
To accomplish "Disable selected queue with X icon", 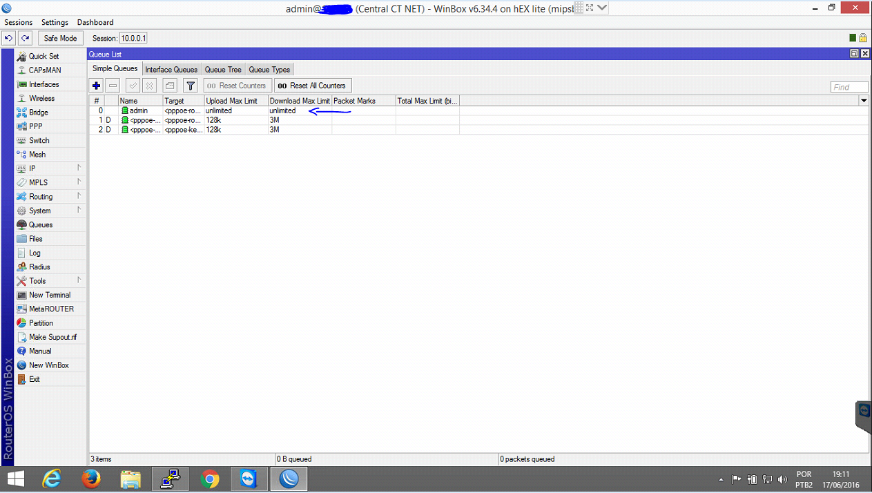I will pyautogui.click(x=149, y=86).
